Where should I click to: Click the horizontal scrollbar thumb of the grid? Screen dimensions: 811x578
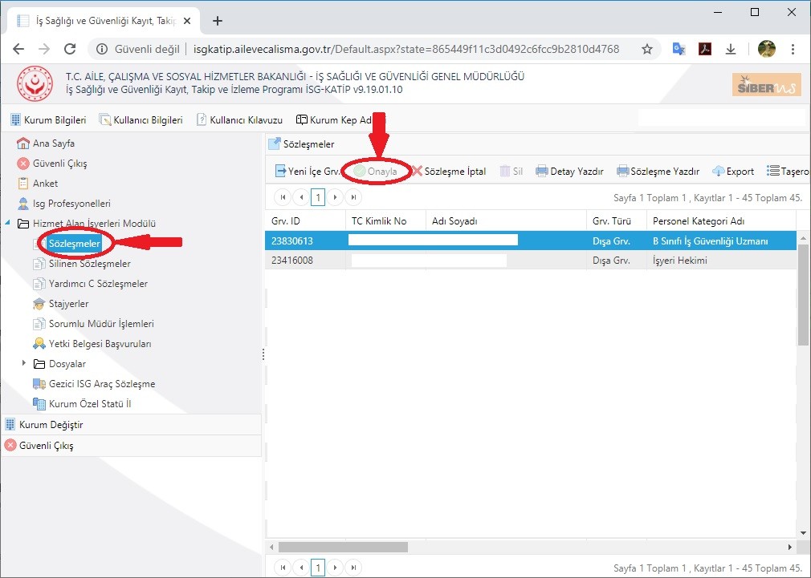point(343,547)
